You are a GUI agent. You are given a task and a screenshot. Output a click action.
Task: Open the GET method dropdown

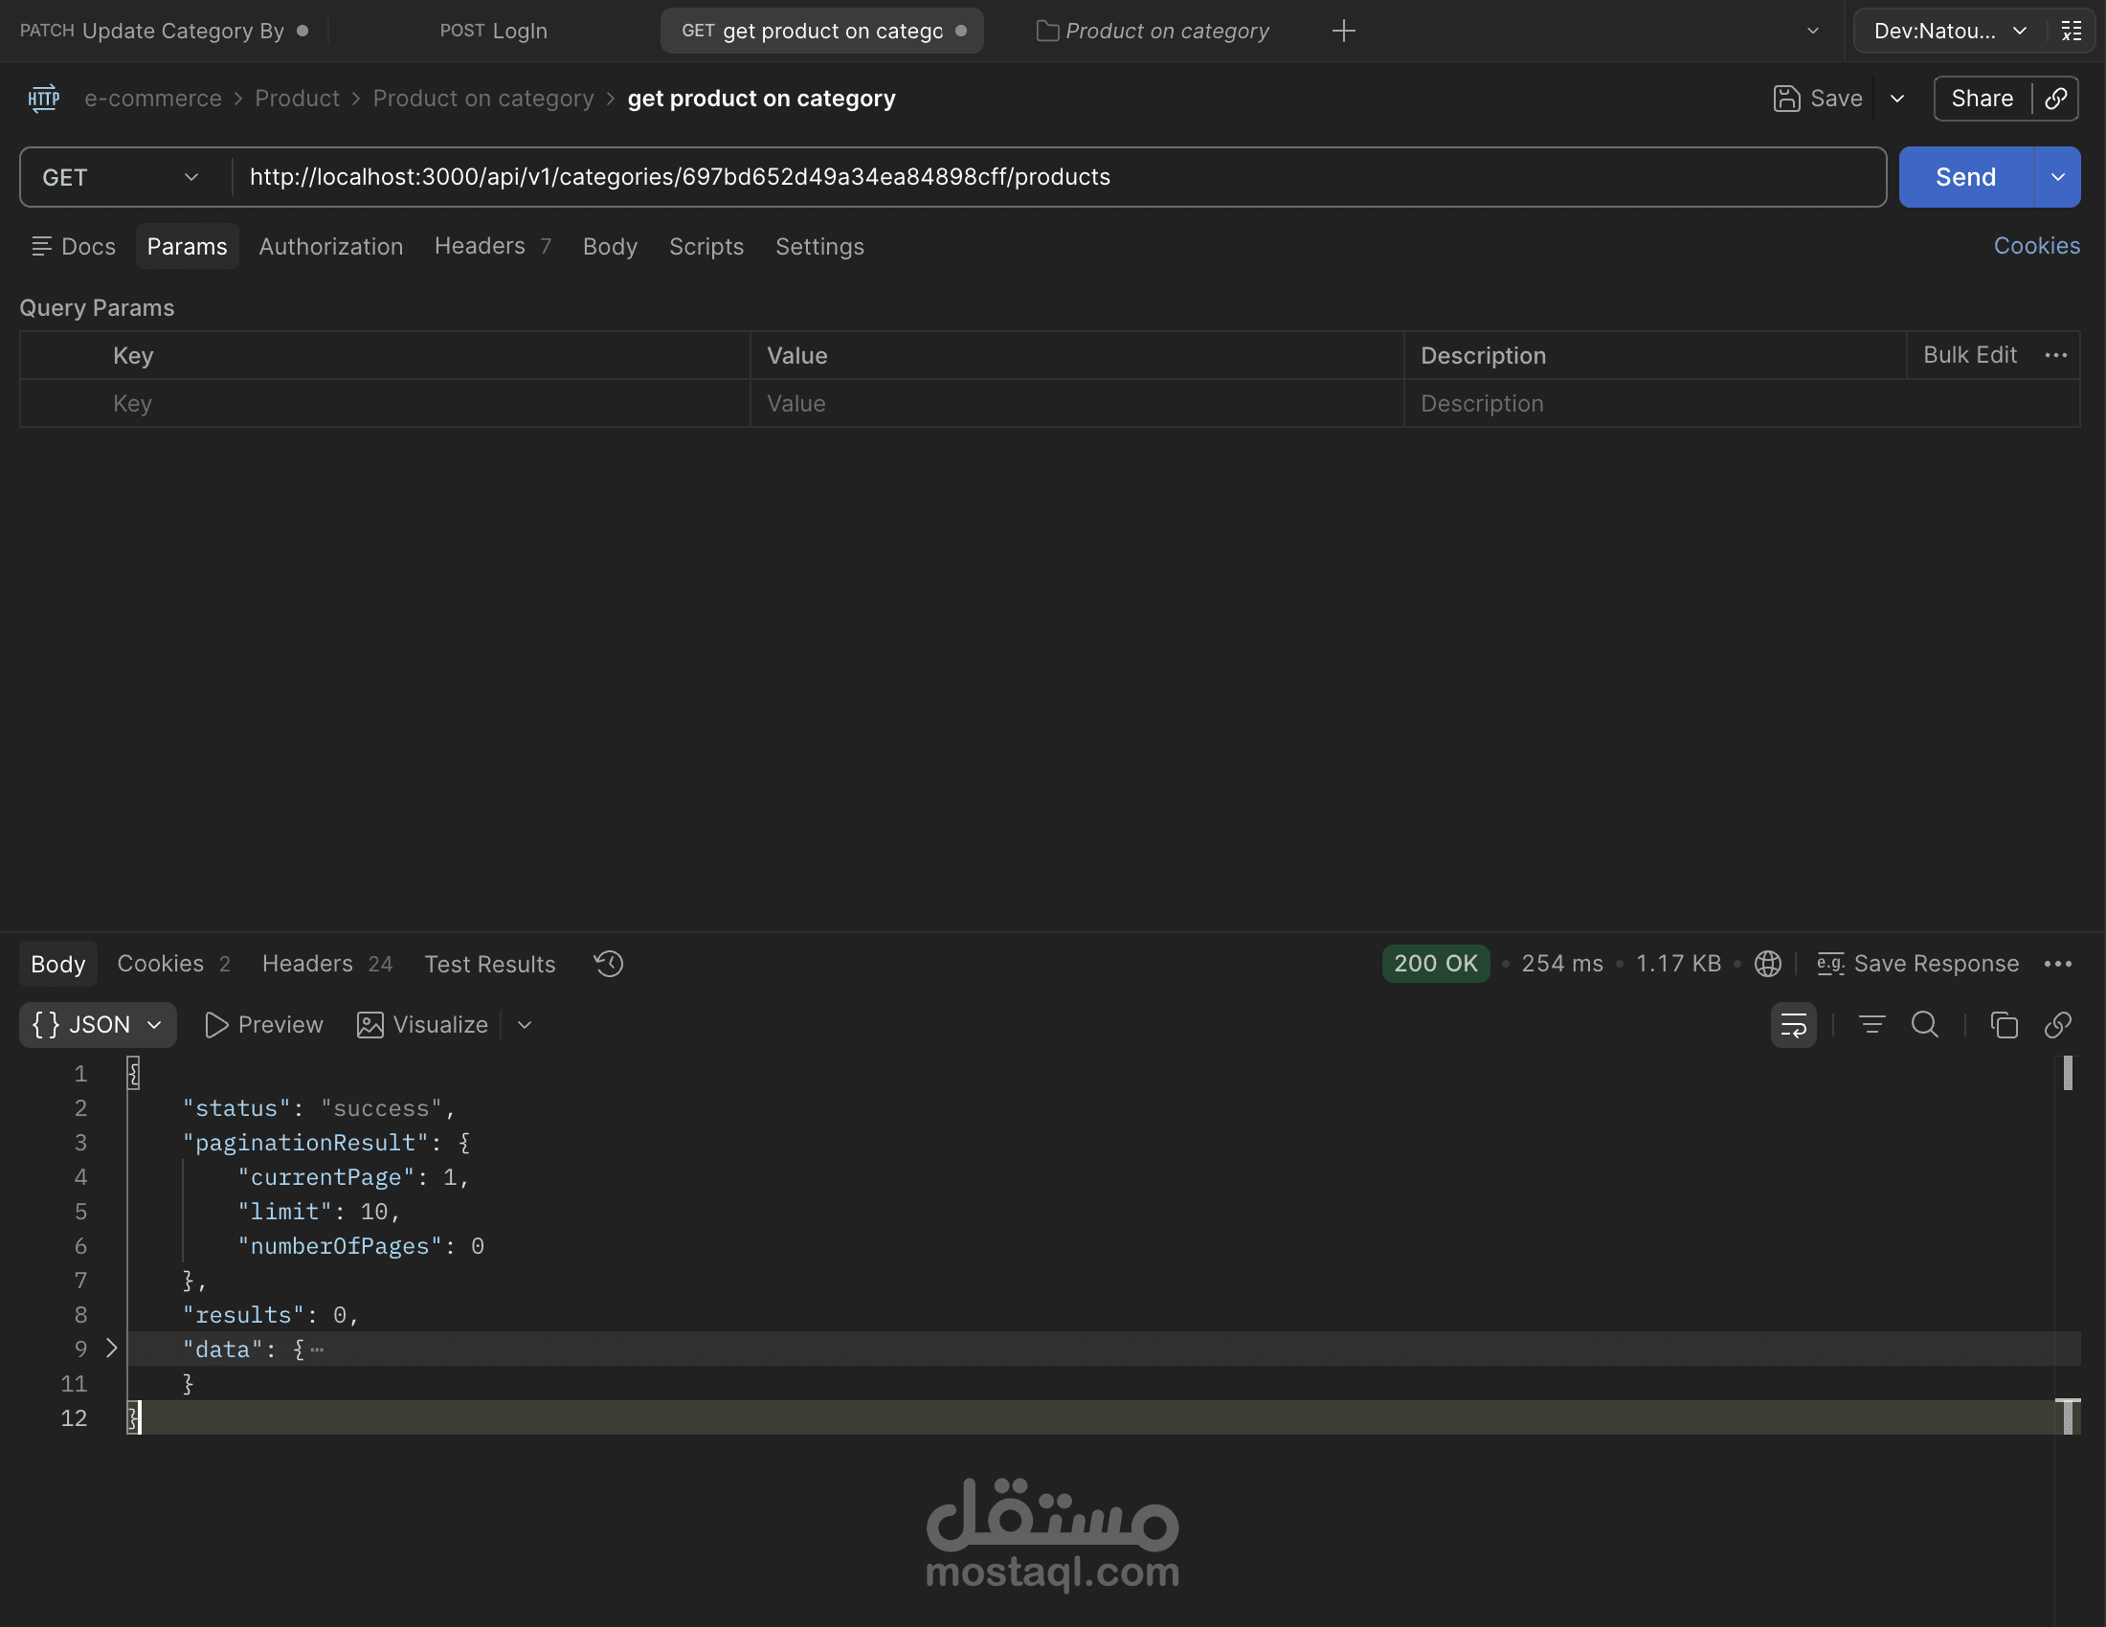point(121,177)
